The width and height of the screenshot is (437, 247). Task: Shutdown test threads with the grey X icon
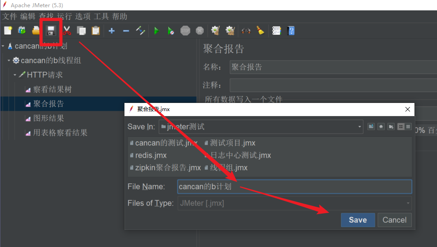pos(199,30)
